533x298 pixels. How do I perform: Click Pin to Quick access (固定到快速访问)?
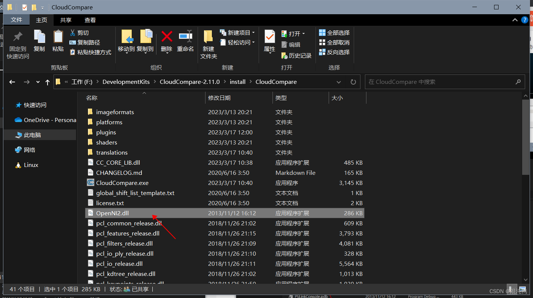(x=18, y=45)
